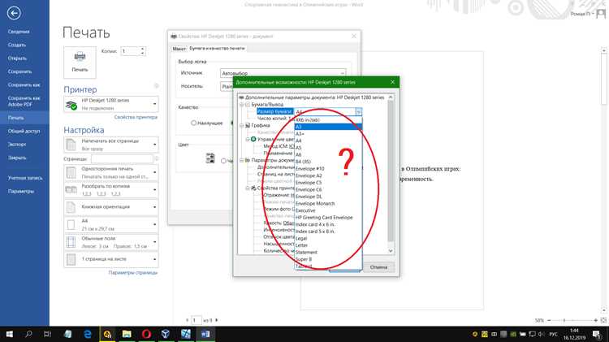Fit preview to page icon
Screen dimensions: 609x342
point(603,320)
